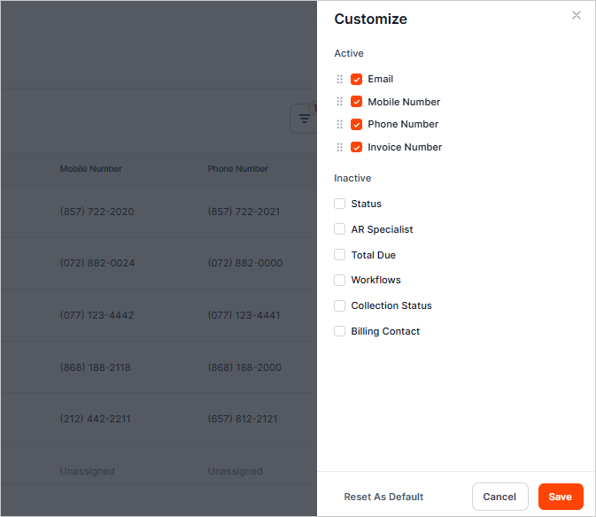596x517 pixels.
Task: Enable the Status column checkbox
Action: pos(340,204)
